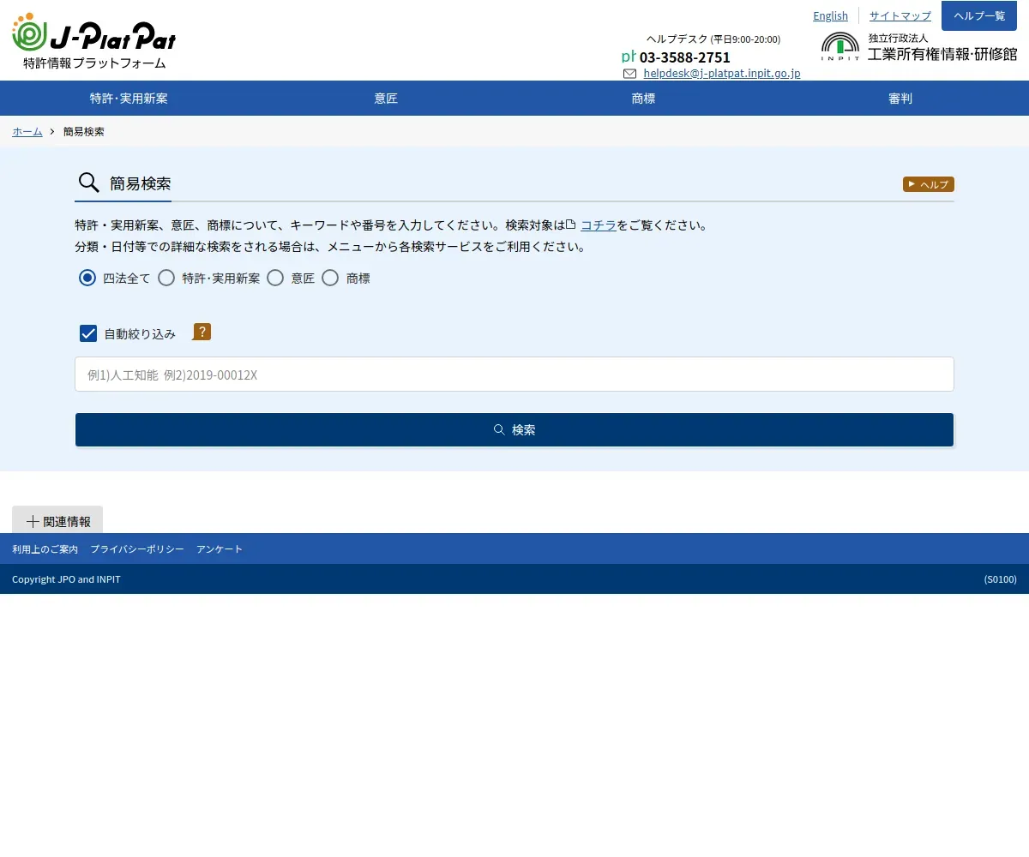Image resolution: width=1029 pixels, height=857 pixels.
Task: Open プライバシーポリシー footer link
Action: (x=137, y=548)
